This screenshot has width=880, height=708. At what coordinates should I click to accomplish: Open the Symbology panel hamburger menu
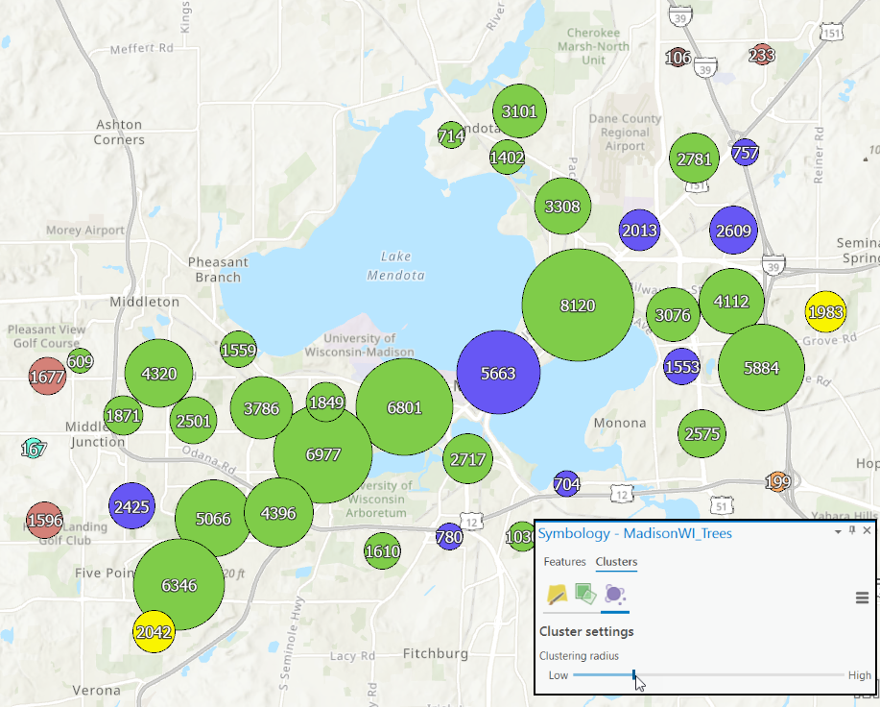click(x=862, y=598)
